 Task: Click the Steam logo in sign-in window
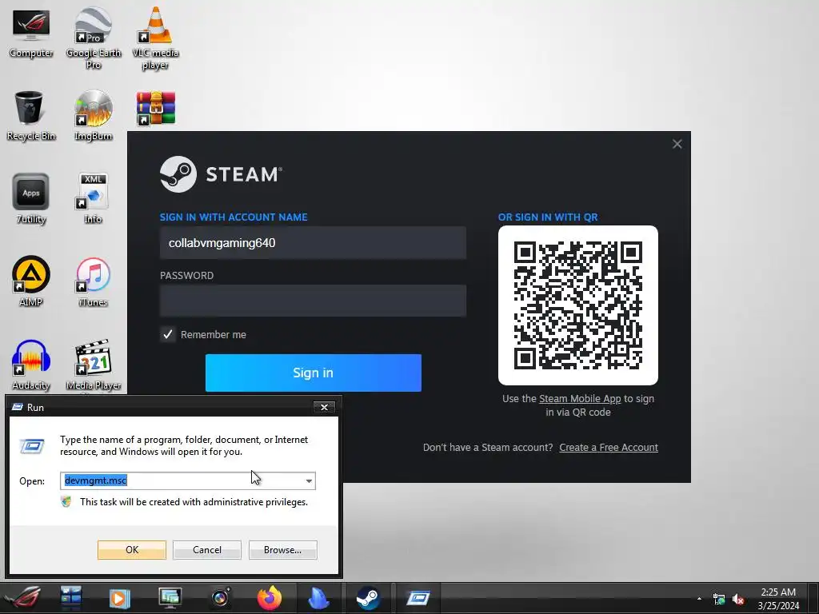(221, 174)
